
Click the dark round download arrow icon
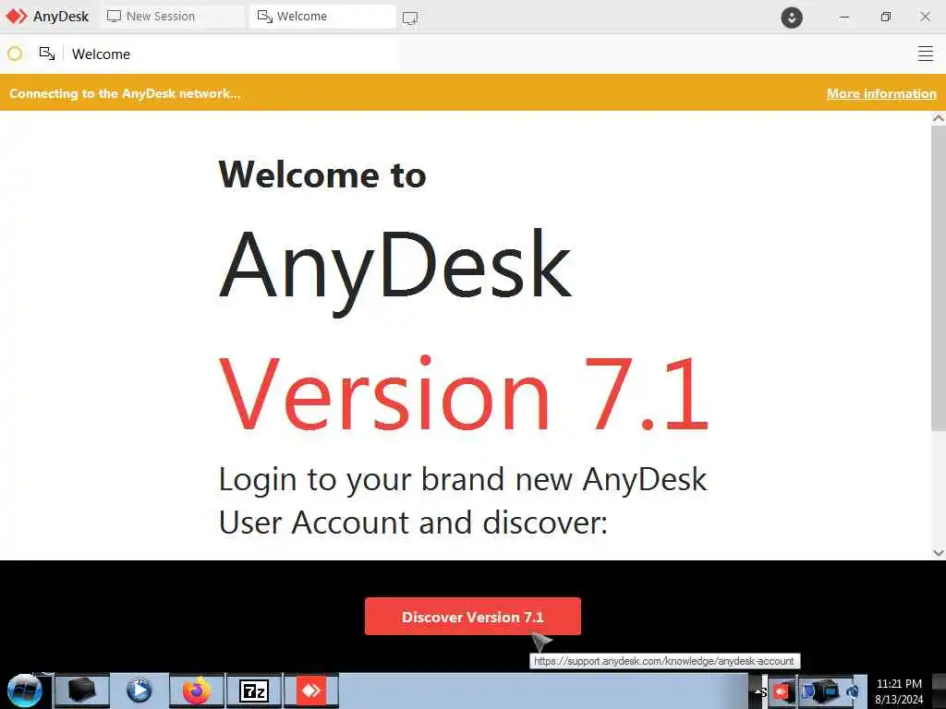(792, 17)
